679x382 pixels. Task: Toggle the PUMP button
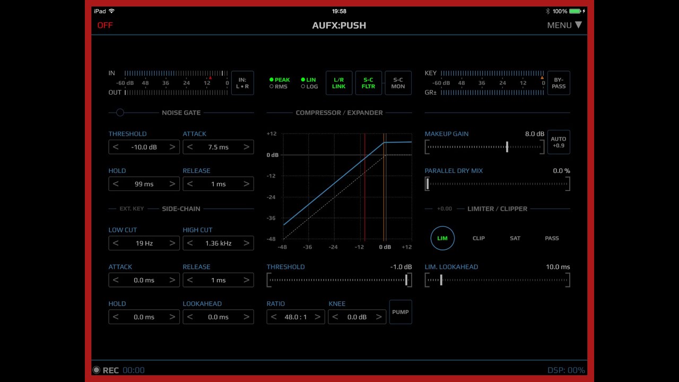coord(401,312)
